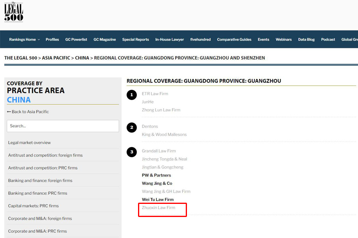Open Zhong Lun Law Firm listing
The width and height of the screenshot is (358, 238).
point(161,110)
